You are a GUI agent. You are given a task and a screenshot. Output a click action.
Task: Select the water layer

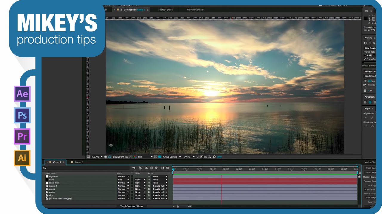52,192
